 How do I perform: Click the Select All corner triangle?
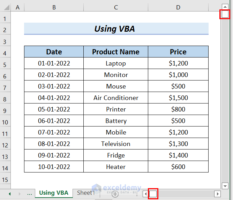7,7
